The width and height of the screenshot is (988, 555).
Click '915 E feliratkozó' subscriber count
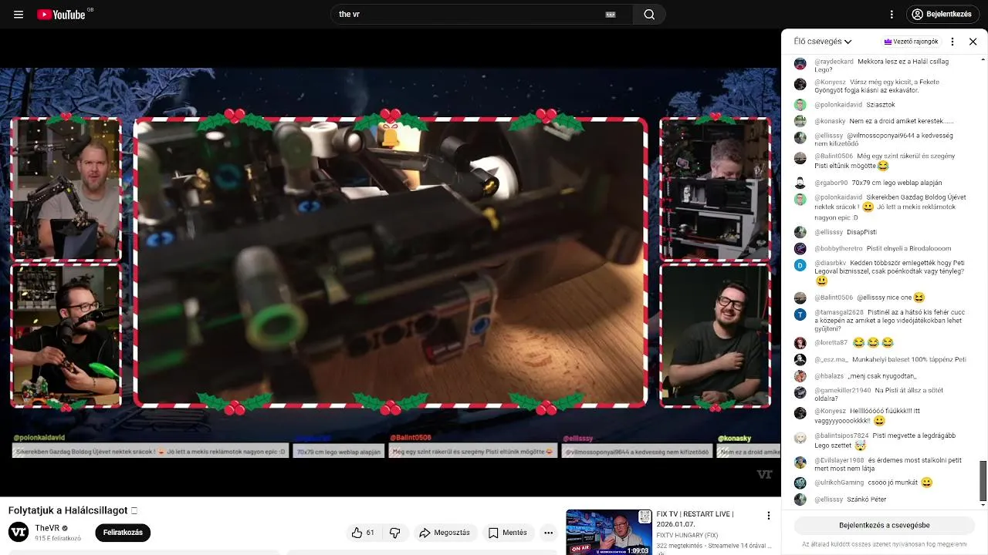58,538
